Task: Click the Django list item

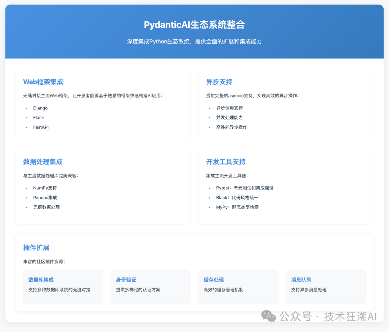Action: (40, 108)
